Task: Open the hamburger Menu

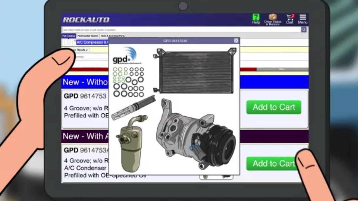Action: pos(303,19)
